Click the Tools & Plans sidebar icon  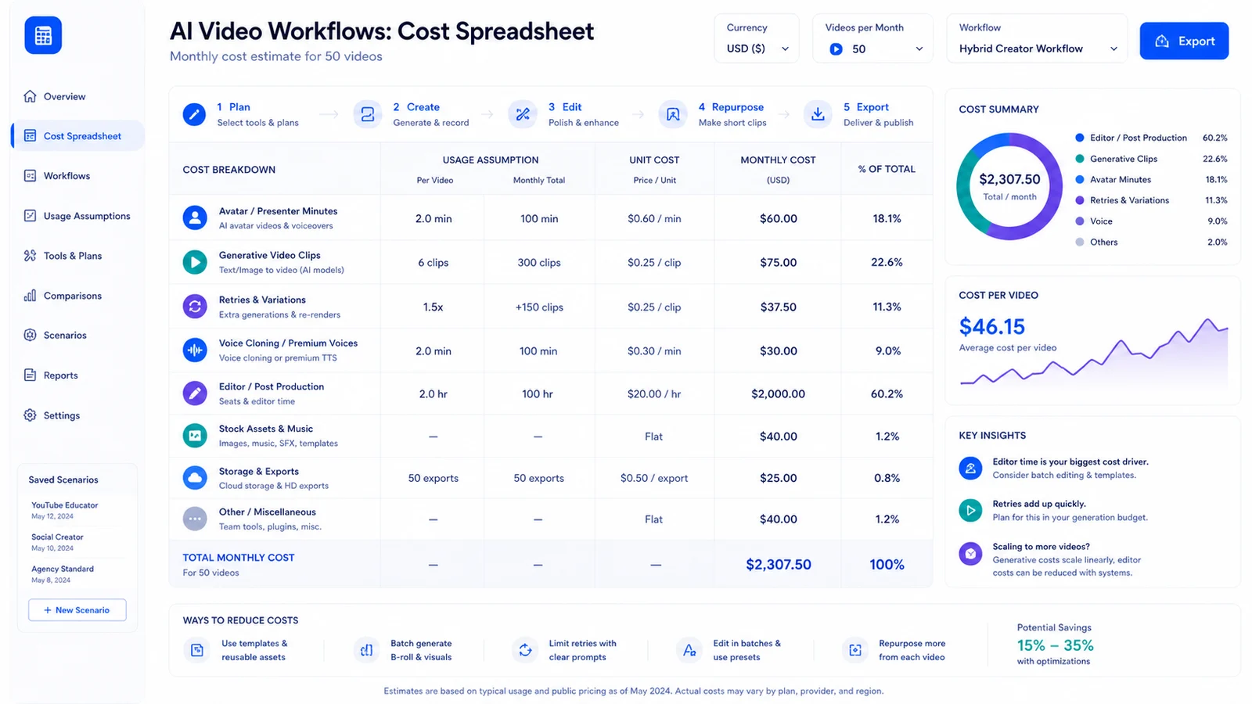click(x=30, y=255)
